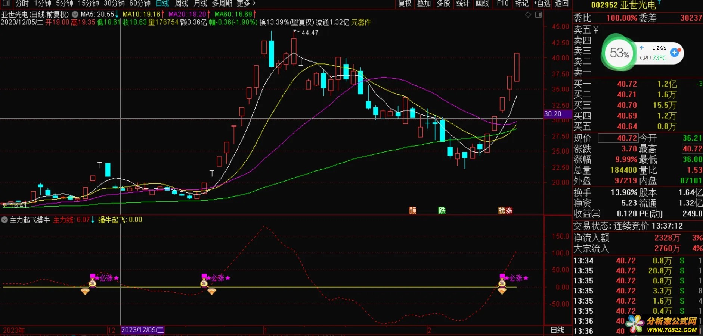Select the 月线 monthly chart tab
Screen dimensions: 703x336
200,3
